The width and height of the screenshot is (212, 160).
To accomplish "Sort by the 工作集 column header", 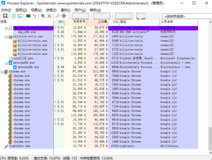I will [x=97, y=22].
